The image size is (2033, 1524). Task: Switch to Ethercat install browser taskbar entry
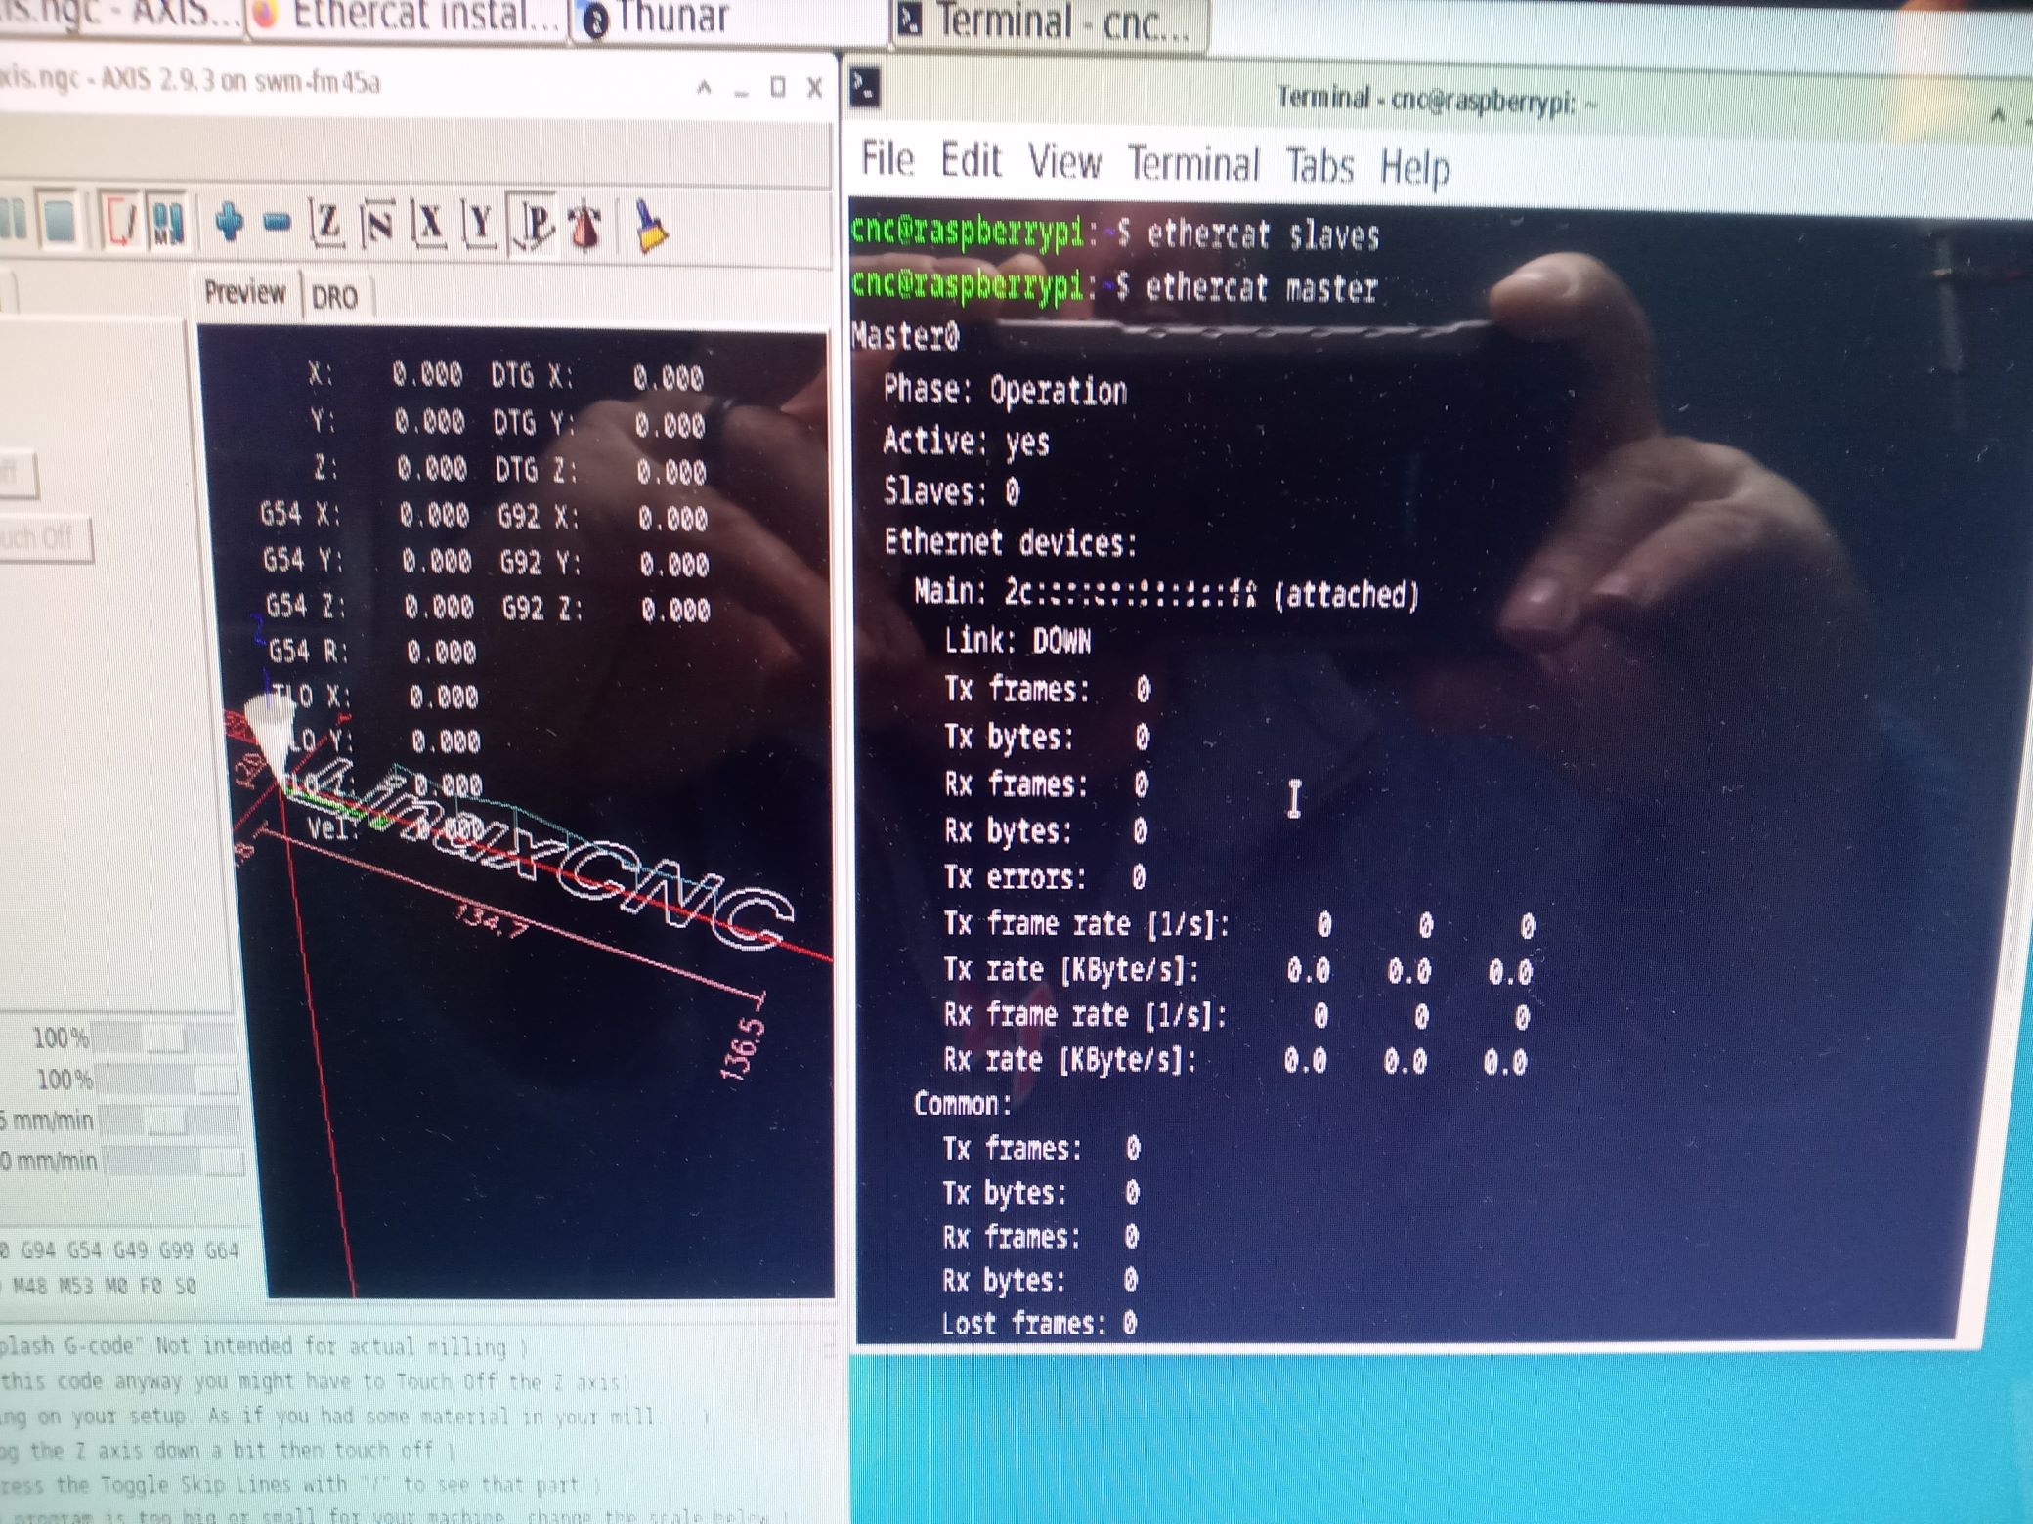[407, 16]
